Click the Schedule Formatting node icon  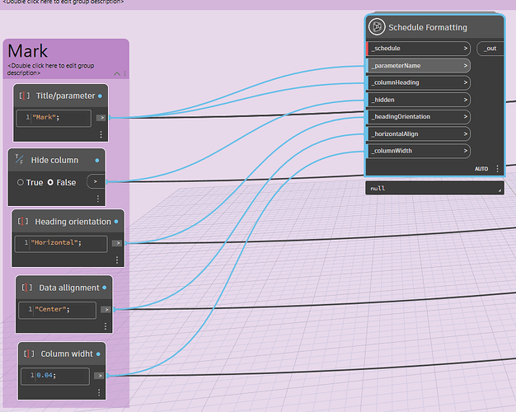click(x=377, y=27)
